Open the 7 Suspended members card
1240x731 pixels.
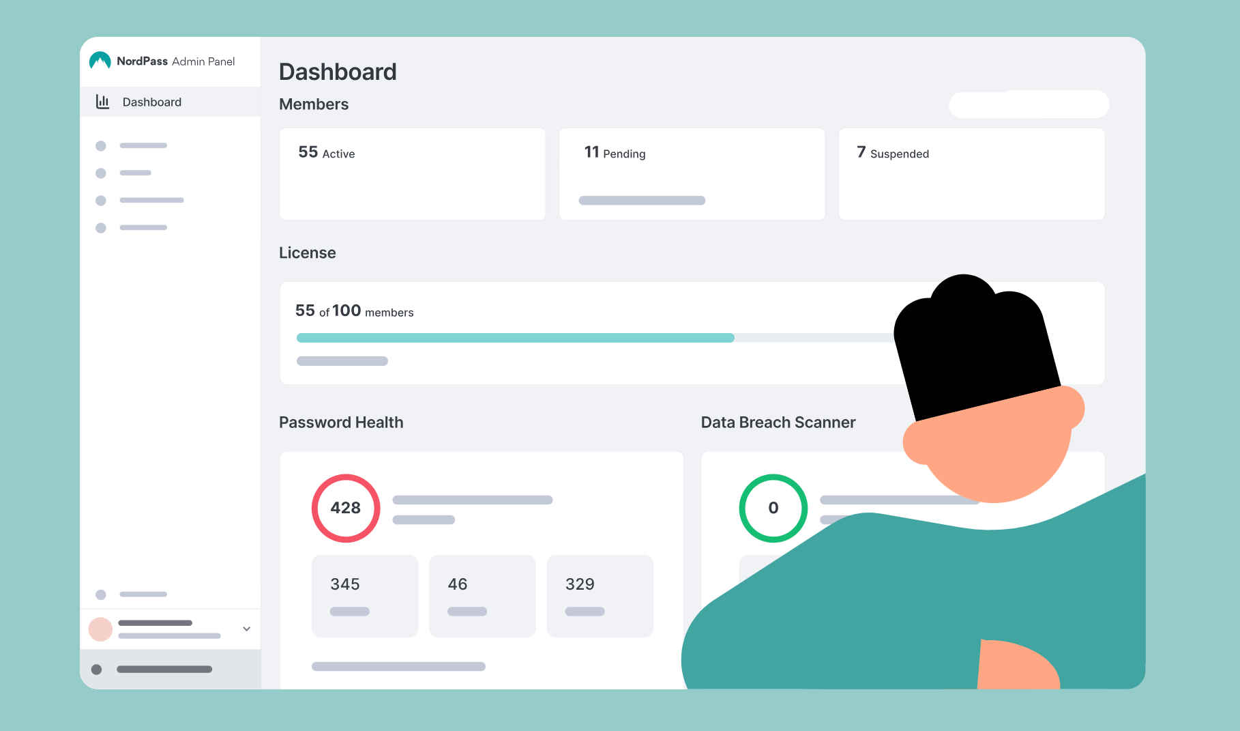tap(971, 173)
